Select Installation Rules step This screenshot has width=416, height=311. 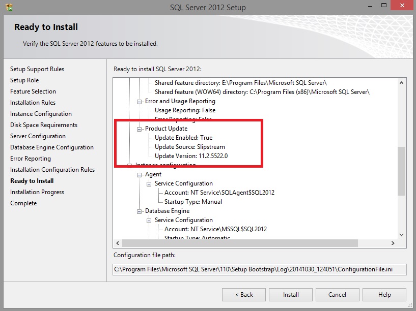click(x=33, y=103)
